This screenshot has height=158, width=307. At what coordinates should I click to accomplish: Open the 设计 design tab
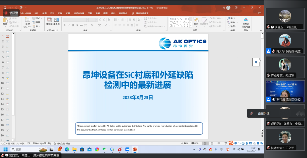coord(52,13)
